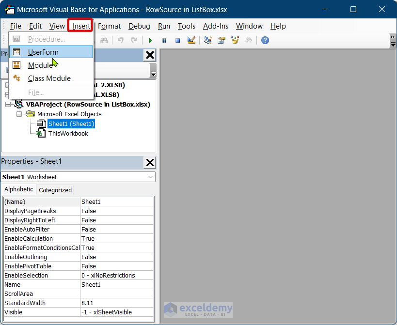397x325 pixels.
Task: Select ThisWorkbook in the project tree
Action: pos(68,133)
